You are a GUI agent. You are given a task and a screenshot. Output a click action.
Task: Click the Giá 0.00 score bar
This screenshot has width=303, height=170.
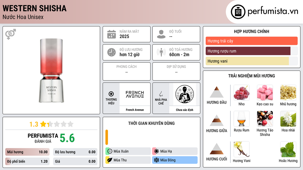(75, 161)
